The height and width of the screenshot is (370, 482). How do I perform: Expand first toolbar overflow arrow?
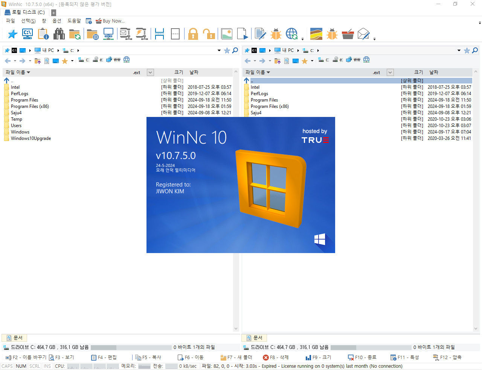[302, 39]
